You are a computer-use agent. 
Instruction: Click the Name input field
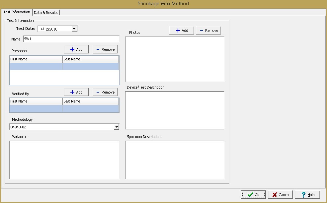[x=71, y=39]
